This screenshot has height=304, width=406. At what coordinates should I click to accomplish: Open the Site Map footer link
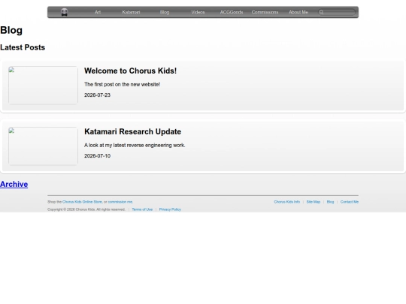click(x=314, y=202)
